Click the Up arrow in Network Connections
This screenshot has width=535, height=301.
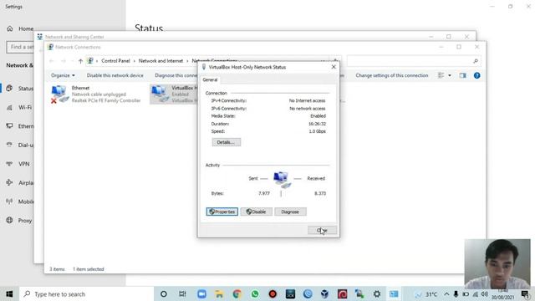pos(80,61)
